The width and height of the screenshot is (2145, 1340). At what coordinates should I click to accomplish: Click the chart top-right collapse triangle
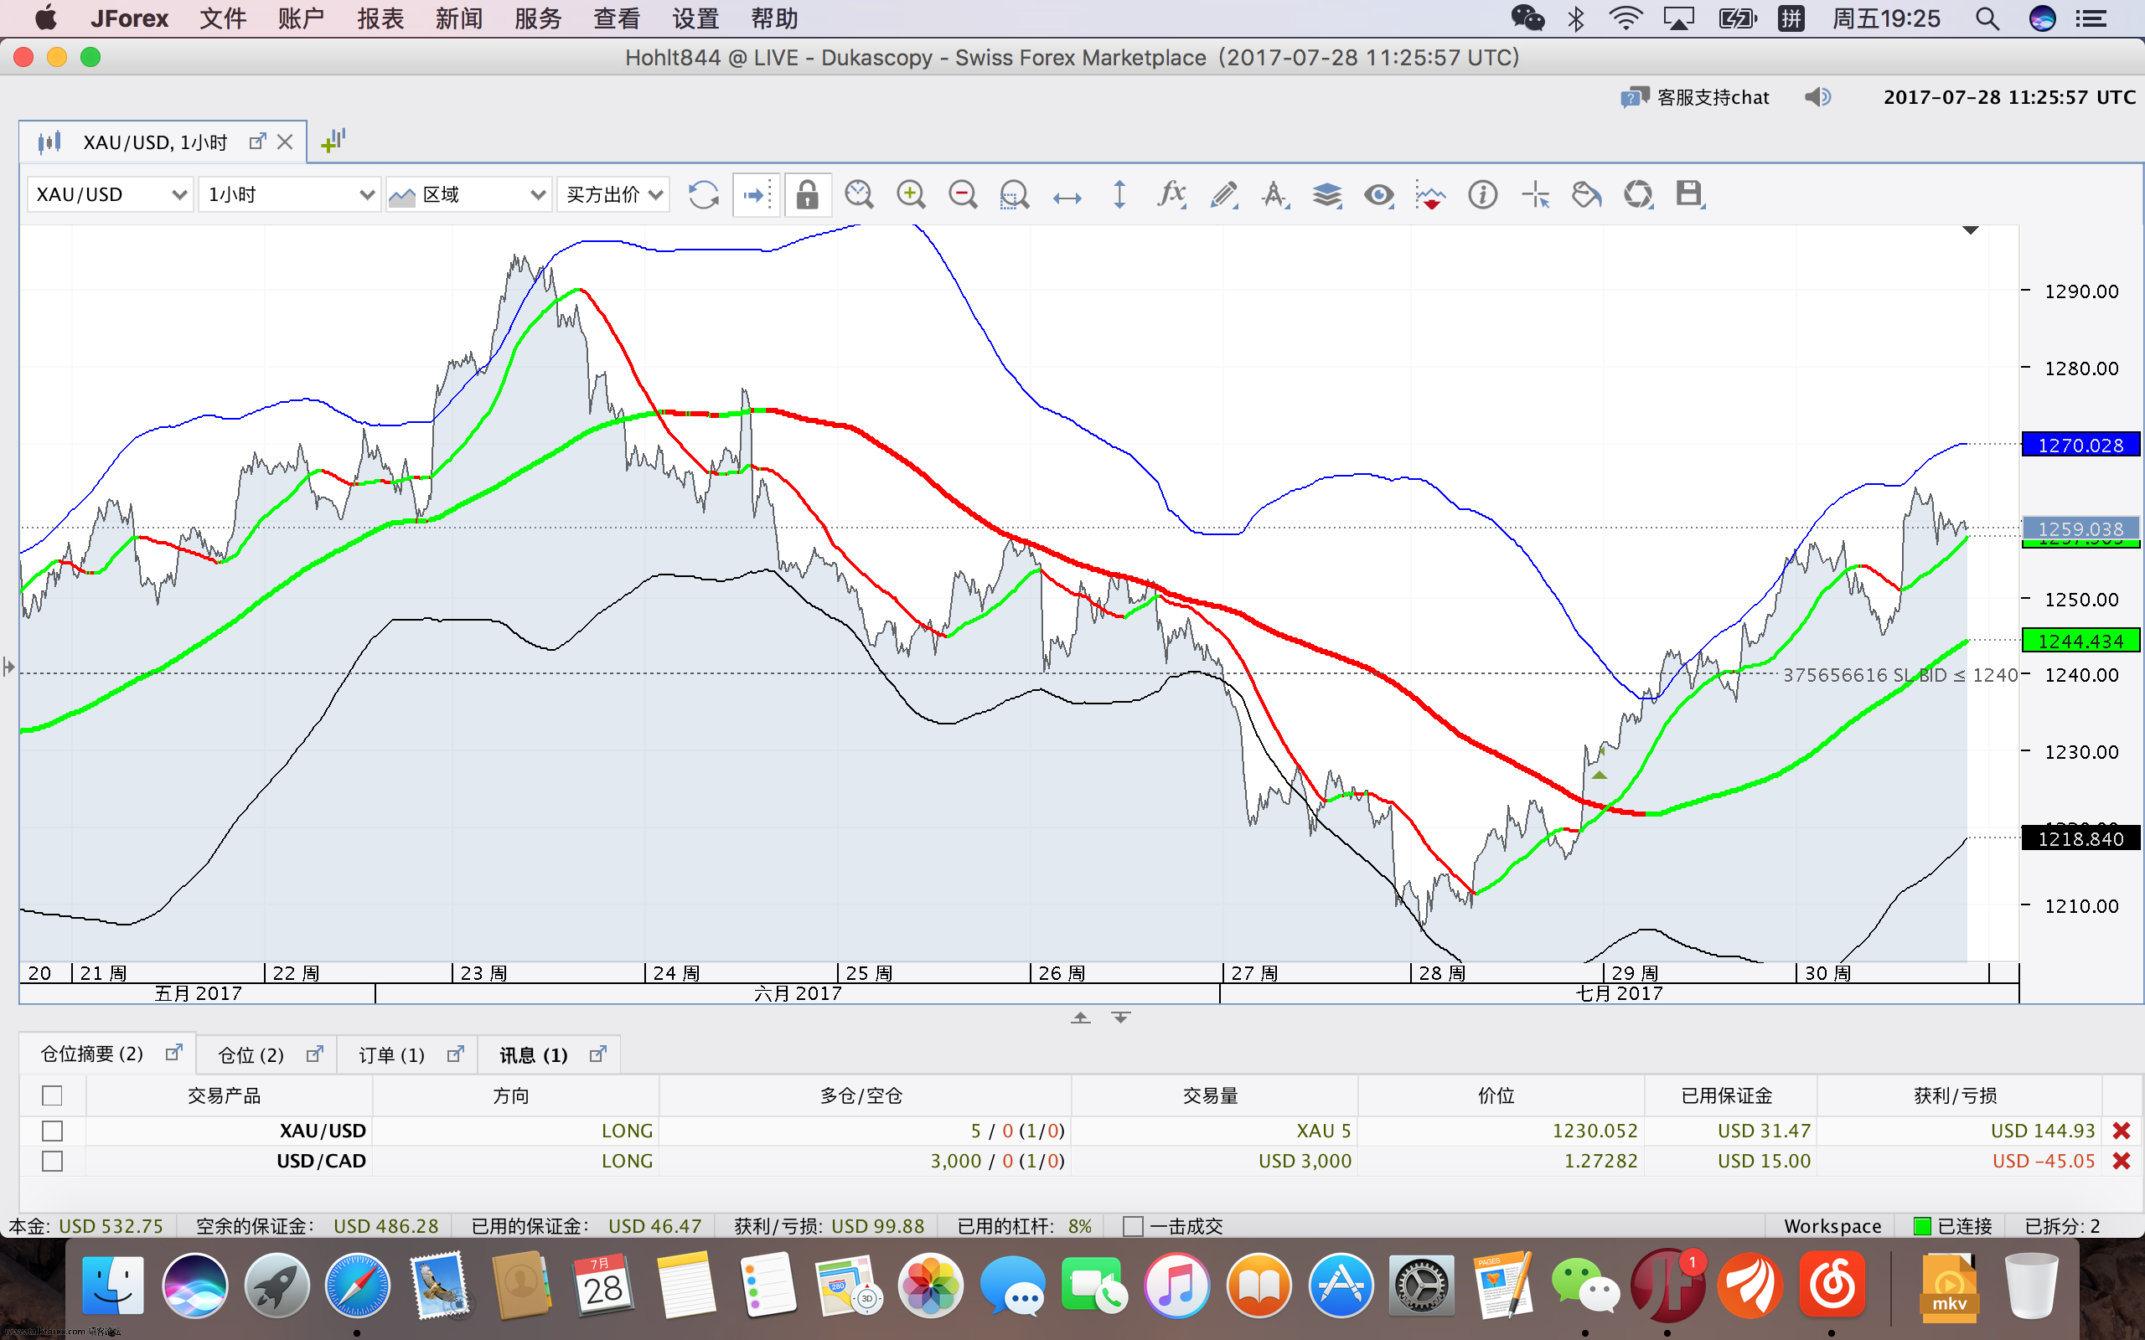pos(1971,230)
